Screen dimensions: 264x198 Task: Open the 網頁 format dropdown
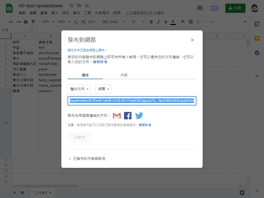point(103,89)
